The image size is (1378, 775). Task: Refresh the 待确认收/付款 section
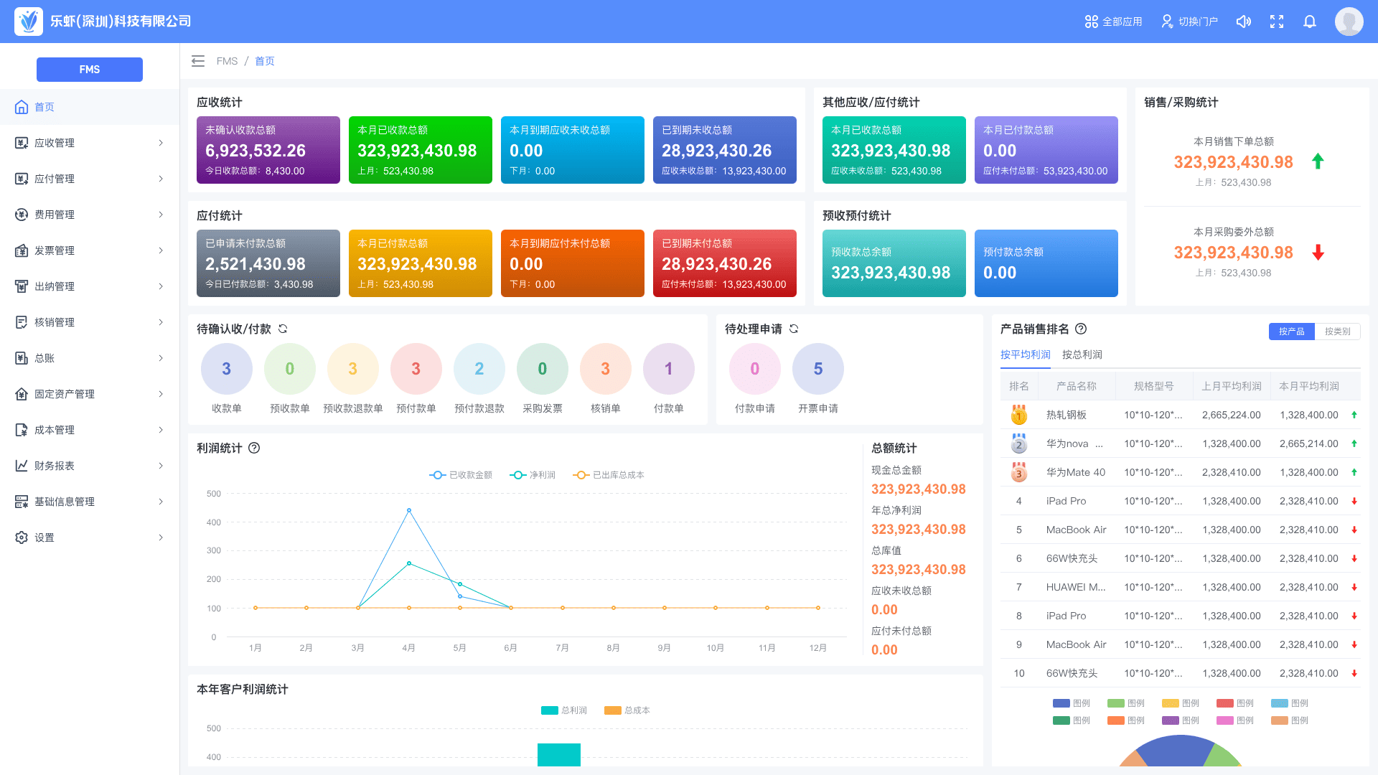283,329
